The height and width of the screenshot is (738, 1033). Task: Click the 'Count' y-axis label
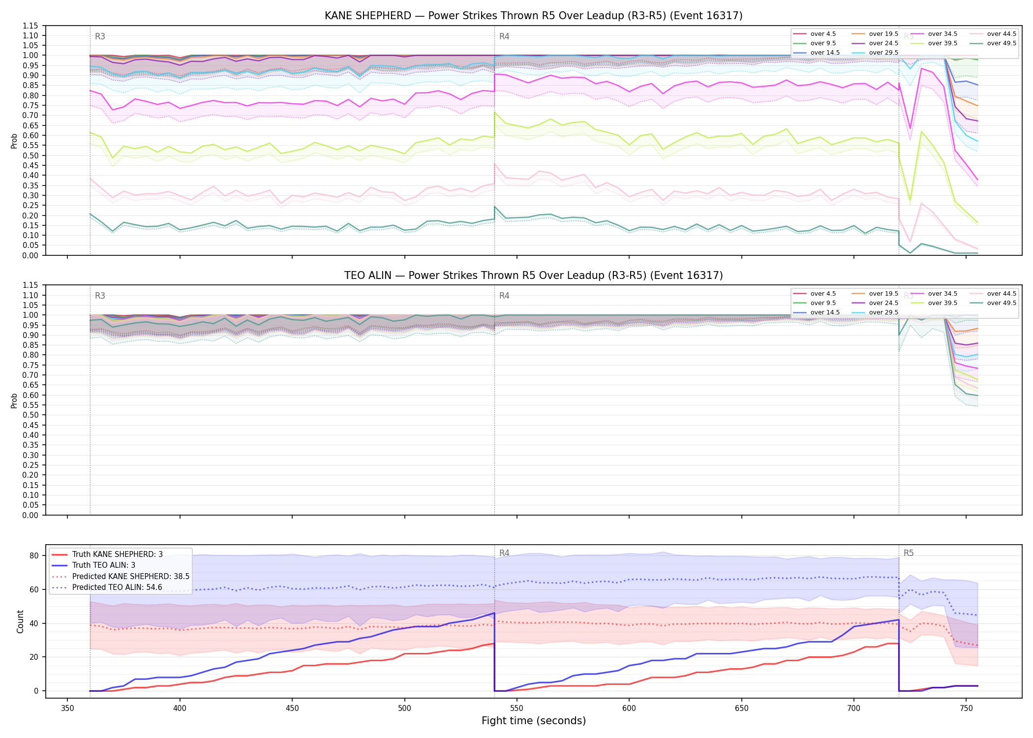point(20,621)
